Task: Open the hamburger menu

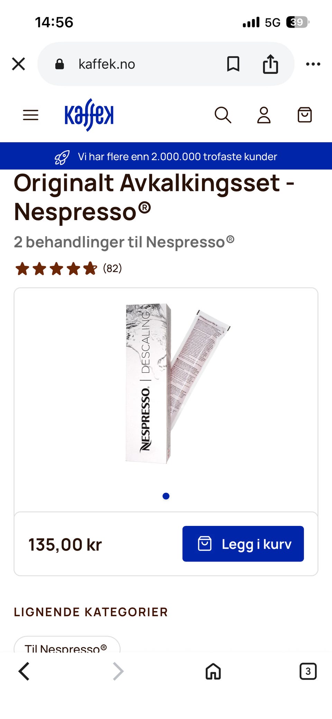Action: (x=30, y=115)
